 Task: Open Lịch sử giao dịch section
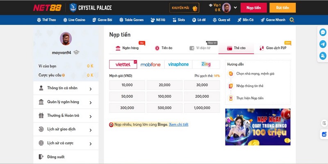click(66, 129)
